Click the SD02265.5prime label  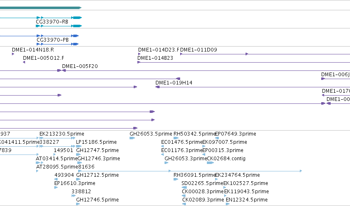[202, 183]
